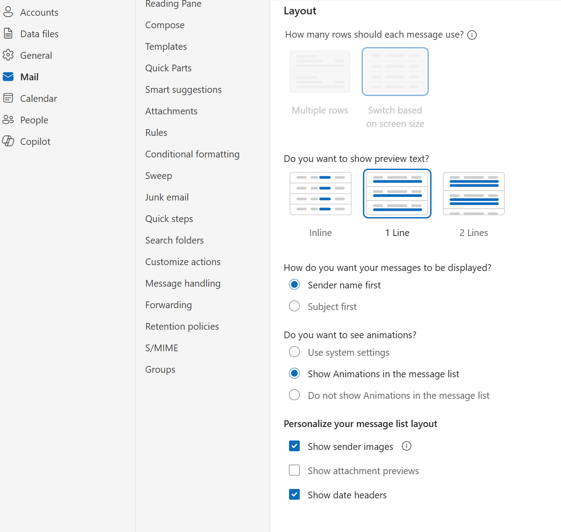Open the Compose mail settings
561x532 pixels.
click(164, 25)
